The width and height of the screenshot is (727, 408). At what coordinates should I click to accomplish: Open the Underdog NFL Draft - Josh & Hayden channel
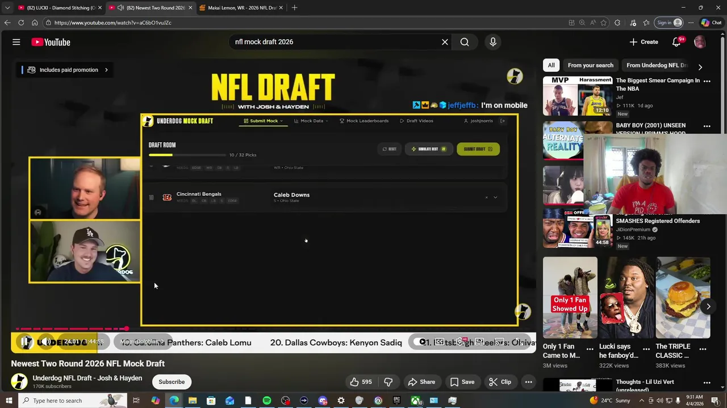tap(87, 378)
